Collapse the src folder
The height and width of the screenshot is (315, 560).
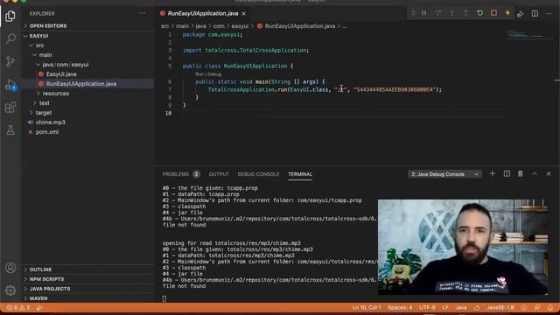[87, 45]
